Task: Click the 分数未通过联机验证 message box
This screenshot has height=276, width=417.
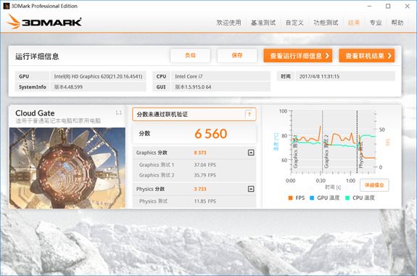Action: click(194, 114)
